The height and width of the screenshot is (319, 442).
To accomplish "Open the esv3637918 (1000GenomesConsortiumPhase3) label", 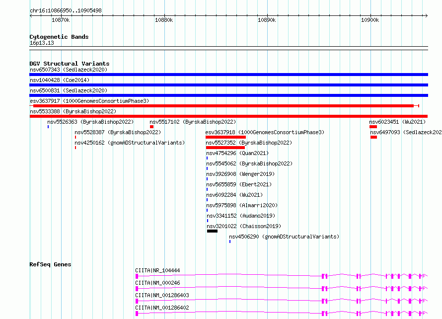I will 265,132.
